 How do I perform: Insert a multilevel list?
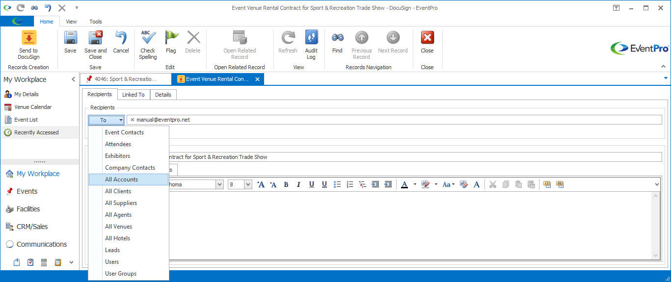363,184
